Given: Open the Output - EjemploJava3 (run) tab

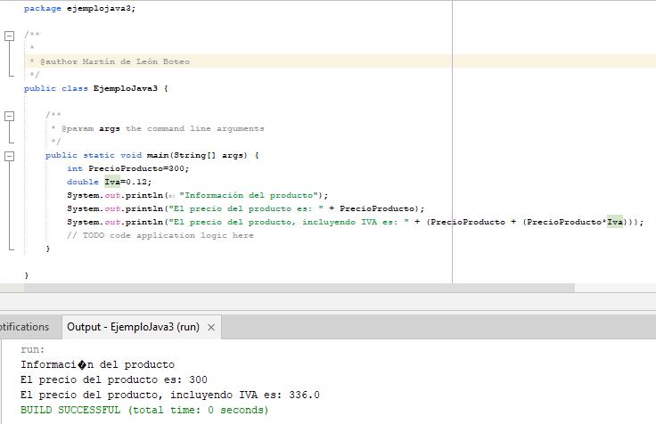Looking at the screenshot, I should pyautogui.click(x=133, y=327).
